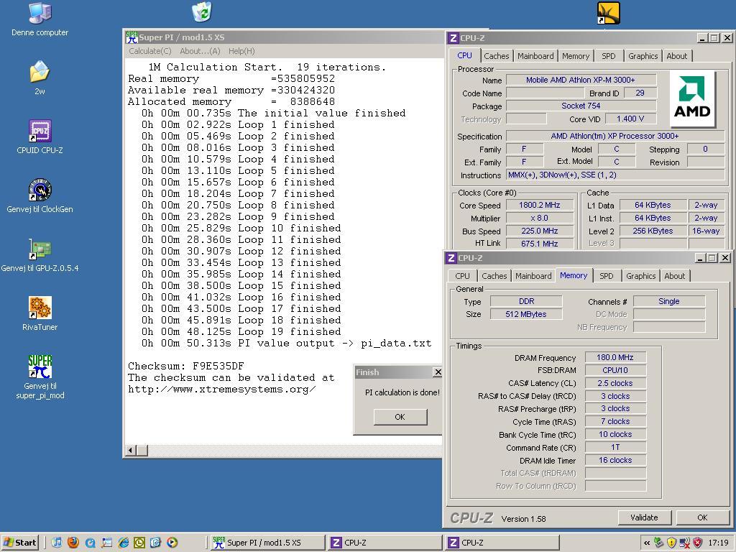Maximize the upper CPU-Z window
736x552 pixels.
[714, 38]
